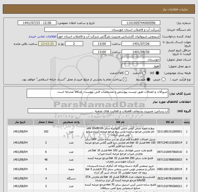Click the row 6 pressure gauge description
The width and height of the screenshot is (198, 192).
120,178
